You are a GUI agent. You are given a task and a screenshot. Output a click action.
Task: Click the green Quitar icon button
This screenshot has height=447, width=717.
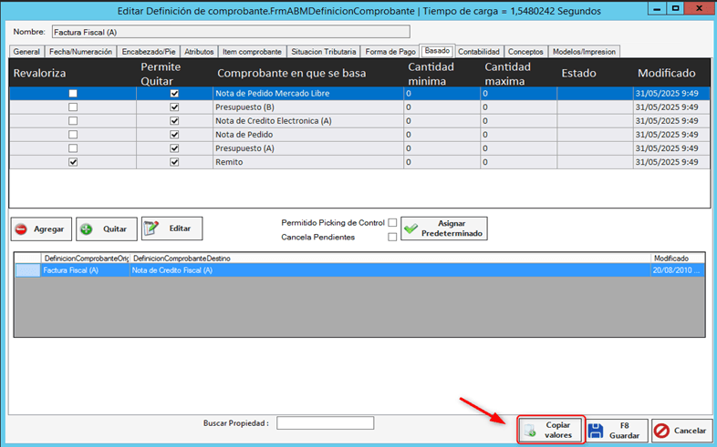(107, 229)
